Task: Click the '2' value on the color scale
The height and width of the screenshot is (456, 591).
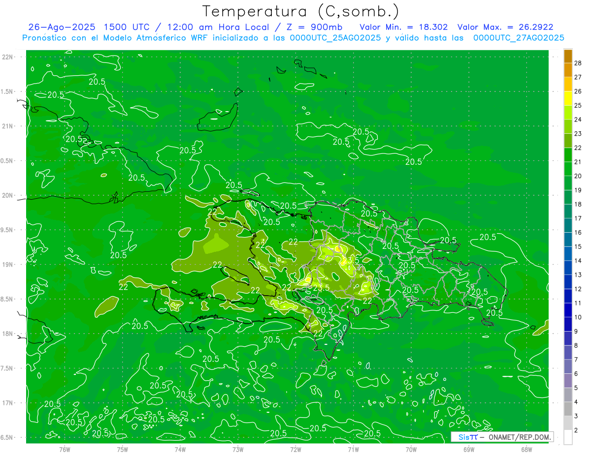Action: tap(577, 430)
